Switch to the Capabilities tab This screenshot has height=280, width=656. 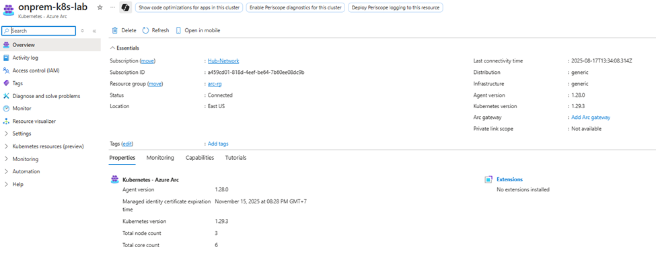[200, 158]
